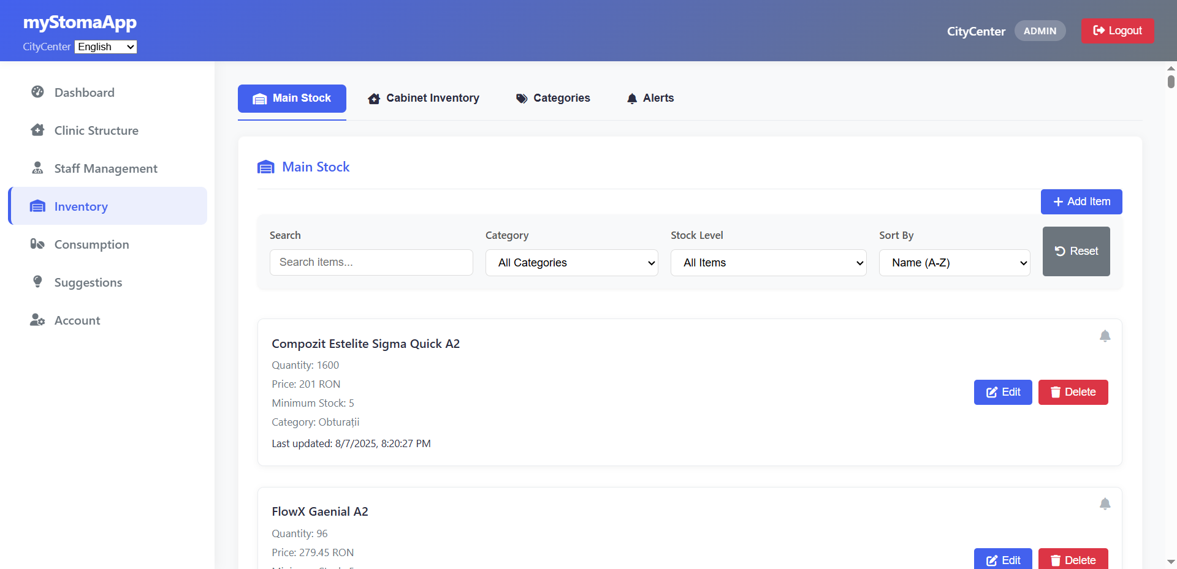Click the Logout button
Image resolution: width=1177 pixels, height=569 pixels.
click(x=1118, y=31)
